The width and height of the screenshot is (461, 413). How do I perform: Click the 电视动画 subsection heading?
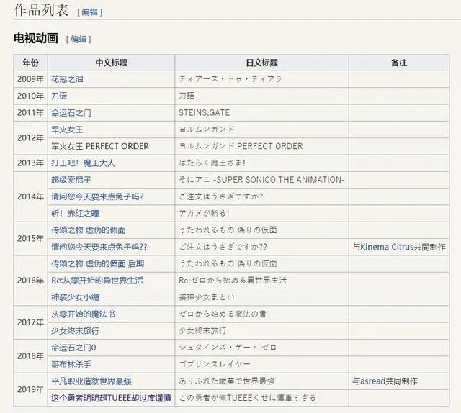[35, 38]
